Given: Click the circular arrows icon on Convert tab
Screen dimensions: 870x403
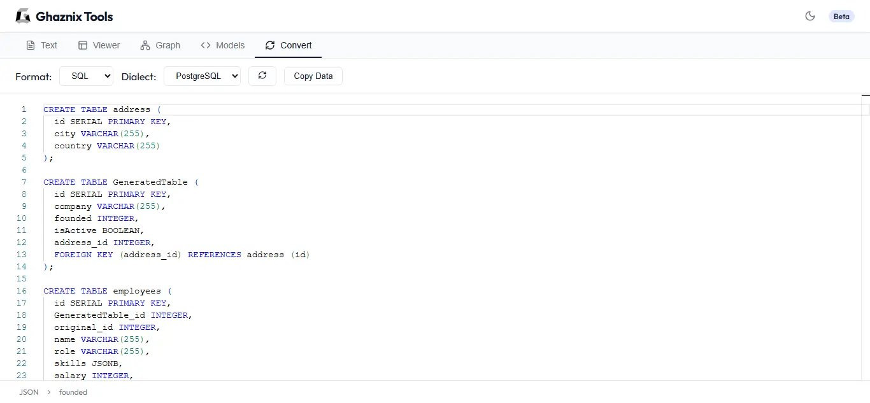Looking at the screenshot, I should click(x=269, y=45).
